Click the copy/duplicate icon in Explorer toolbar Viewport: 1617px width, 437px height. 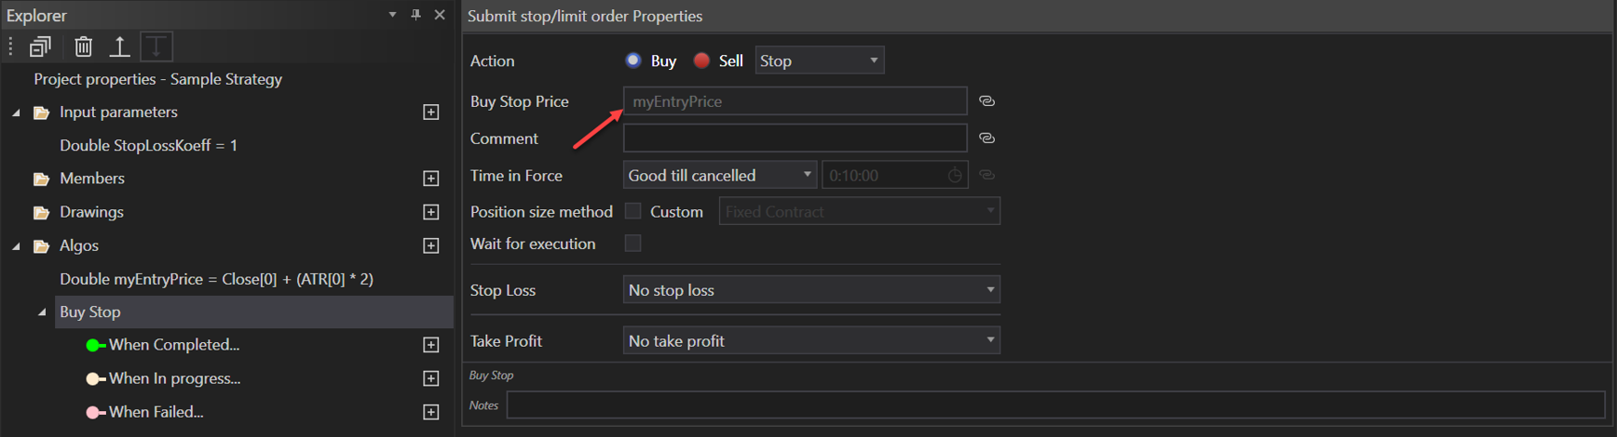pos(40,46)
